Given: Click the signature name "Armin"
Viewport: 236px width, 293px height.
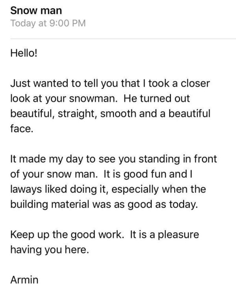Looking at the screenshot, I should [x=24, y=280].
